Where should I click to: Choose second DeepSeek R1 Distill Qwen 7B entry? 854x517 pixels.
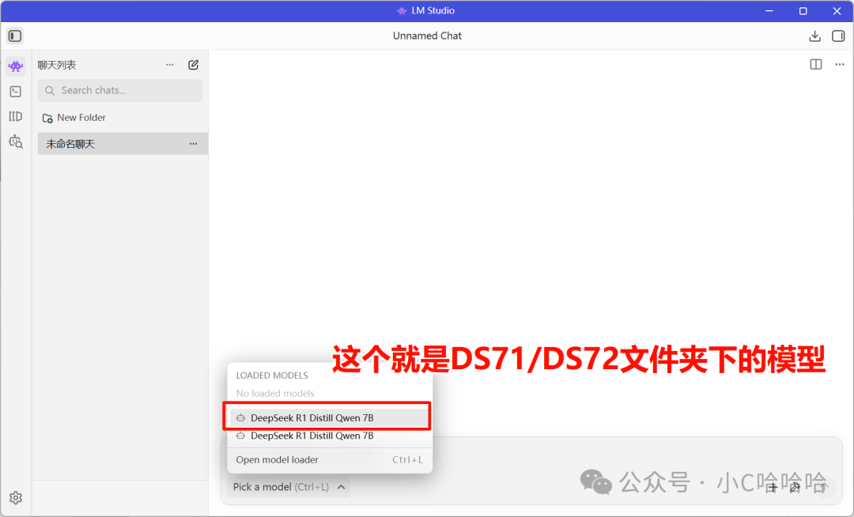tap(328, 436)
